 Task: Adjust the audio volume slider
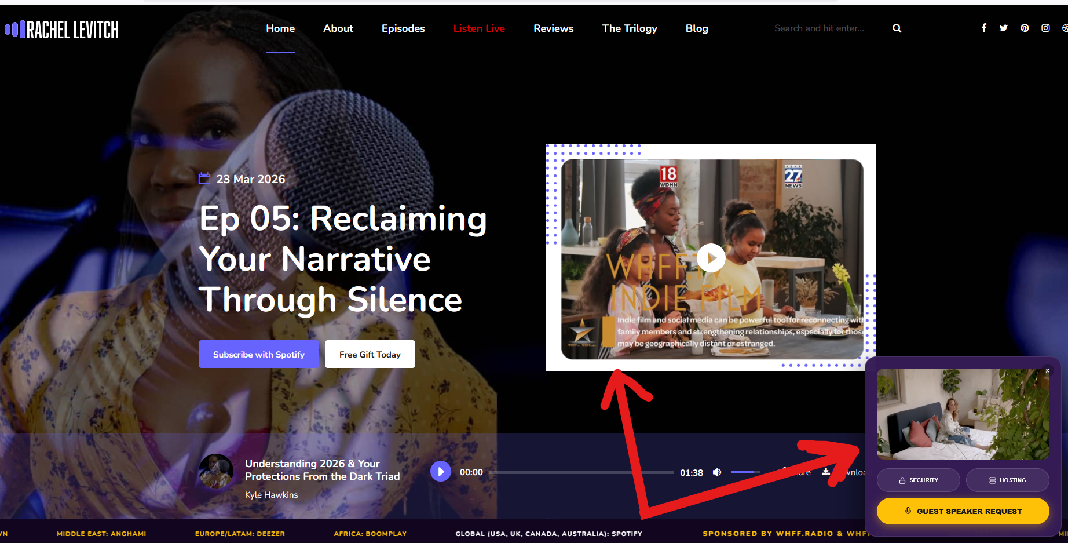745,472
